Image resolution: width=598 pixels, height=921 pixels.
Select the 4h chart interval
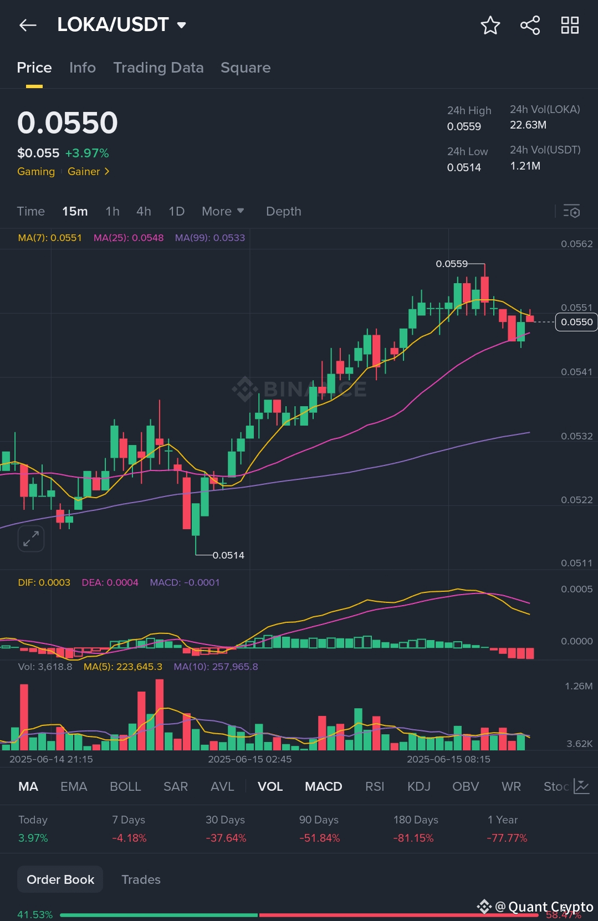[x=144, y=211]
